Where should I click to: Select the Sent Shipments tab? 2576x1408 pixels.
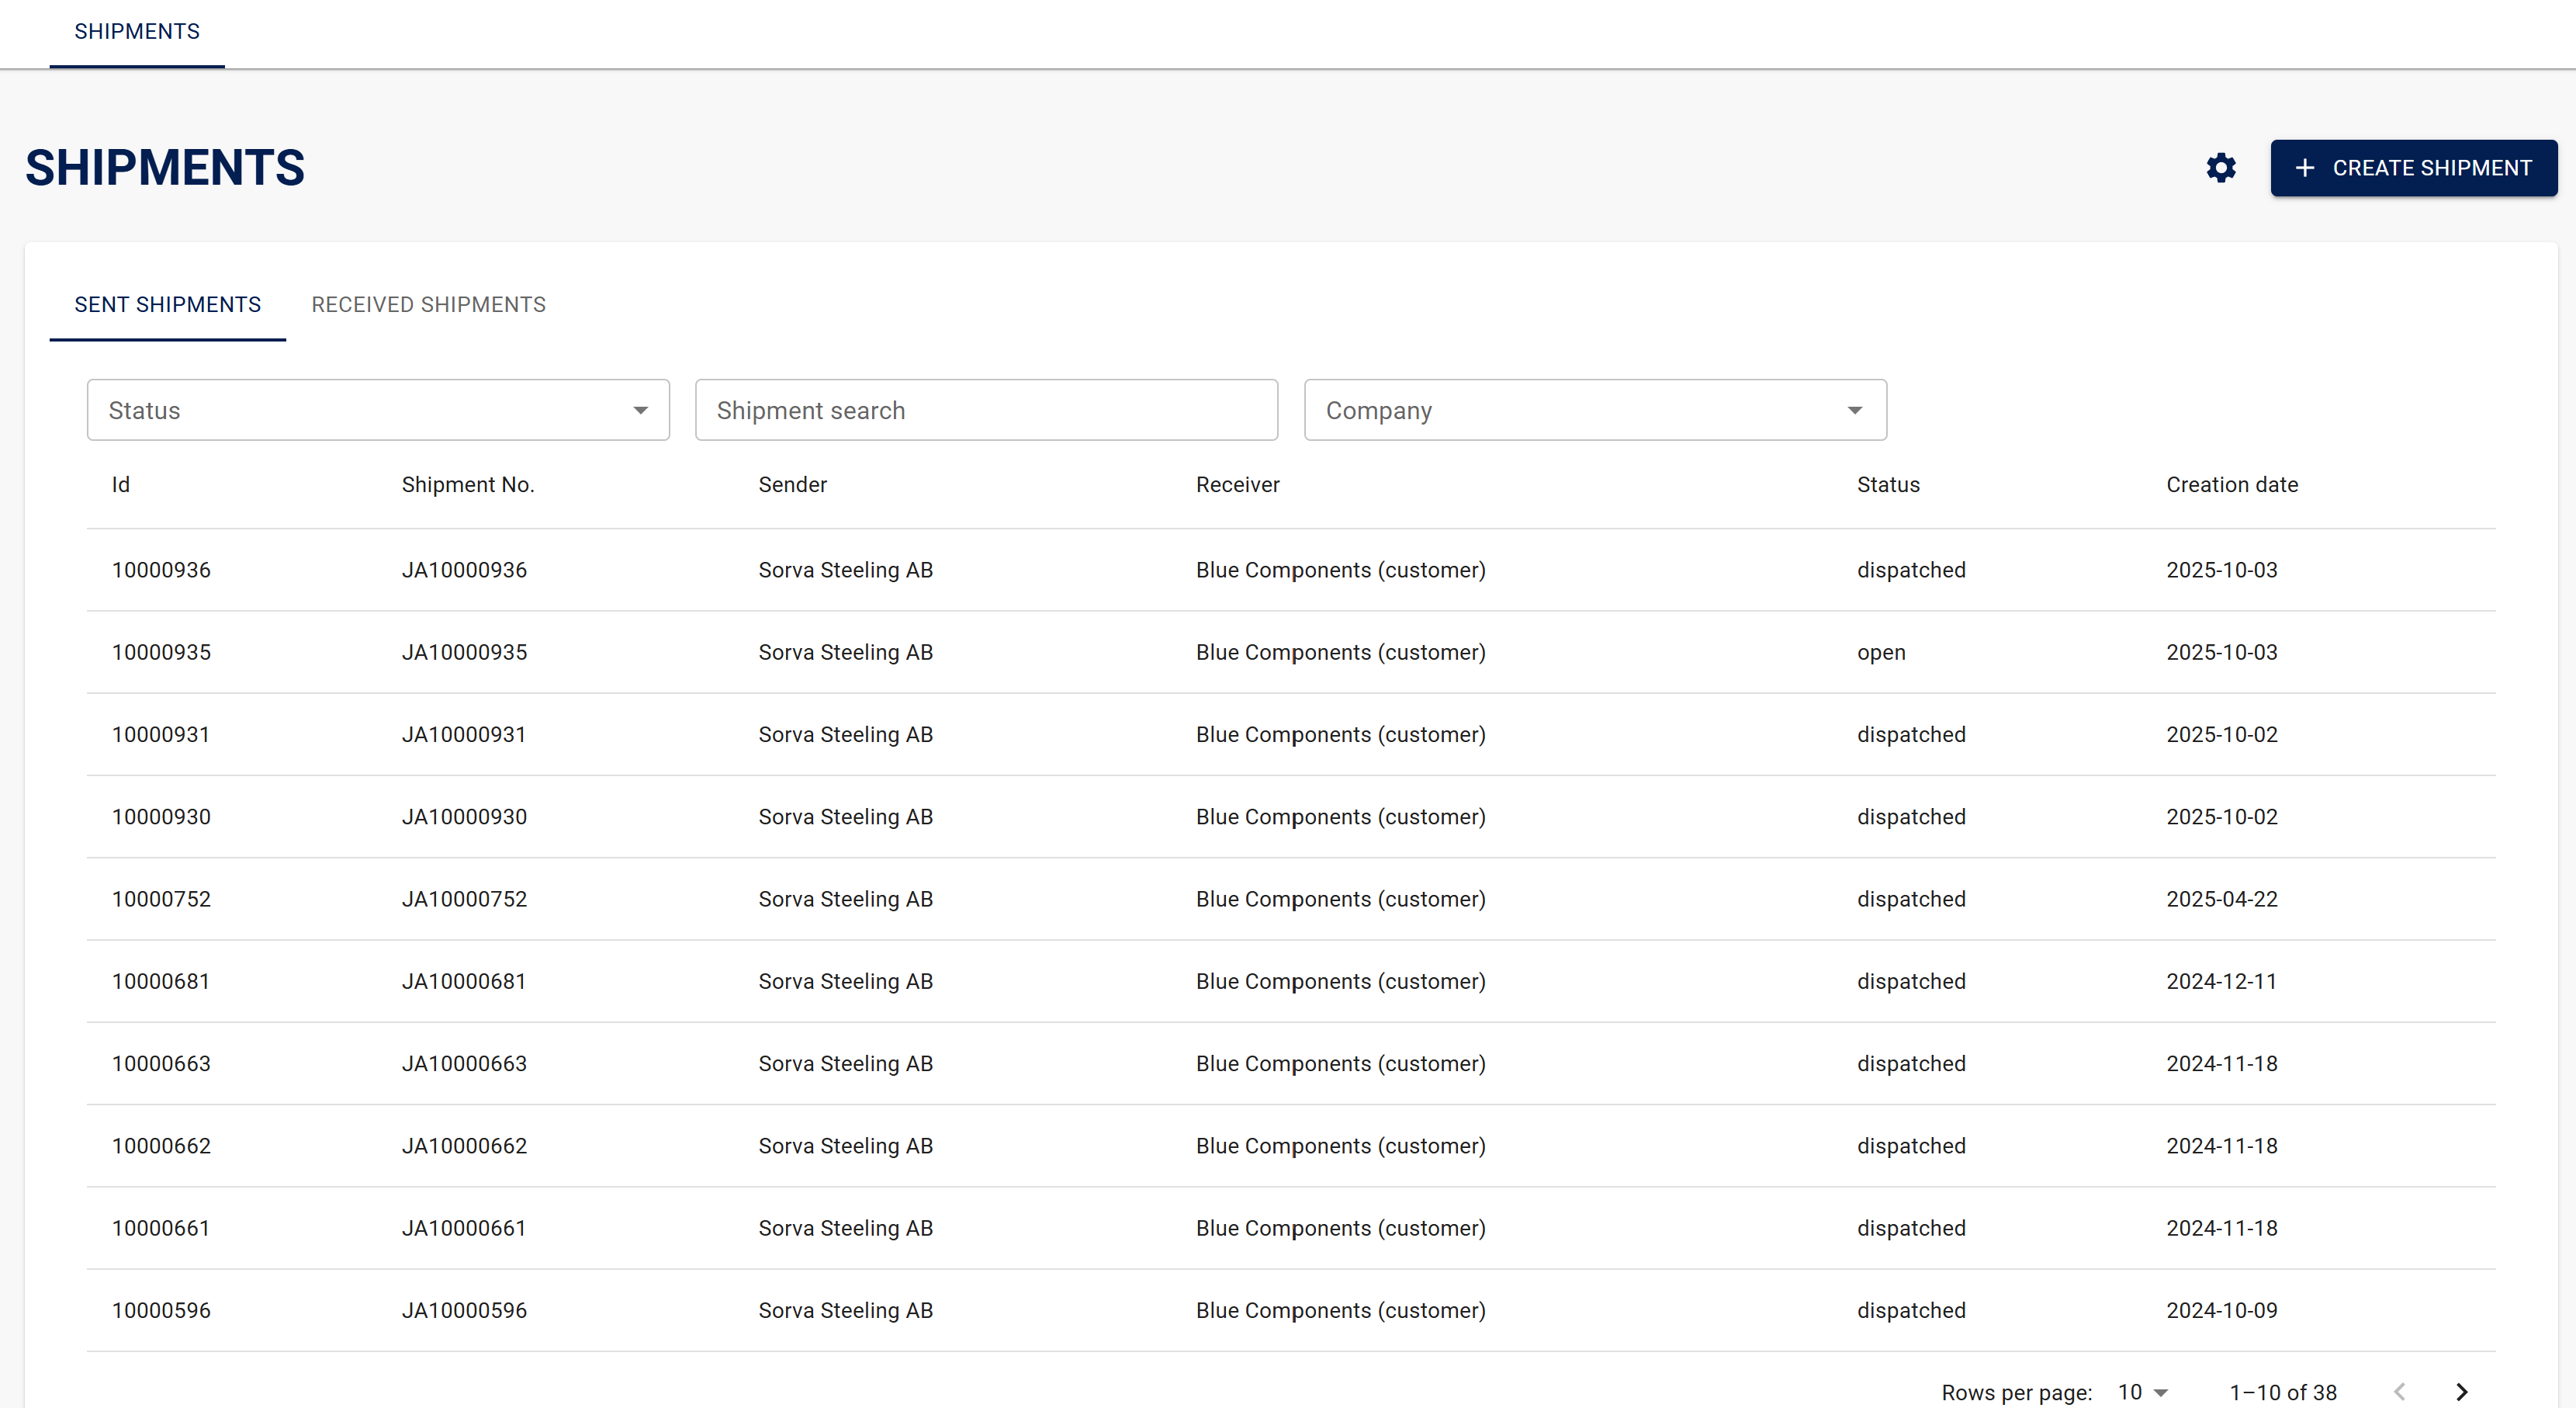(167, 304)
